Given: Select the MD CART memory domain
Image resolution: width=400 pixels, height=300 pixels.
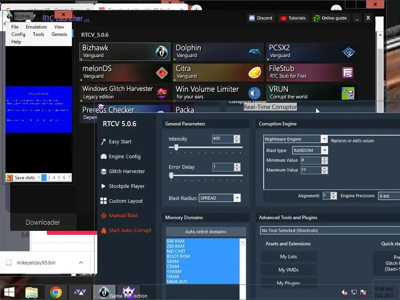Looking at the screenshot, I should coord(203,251).
